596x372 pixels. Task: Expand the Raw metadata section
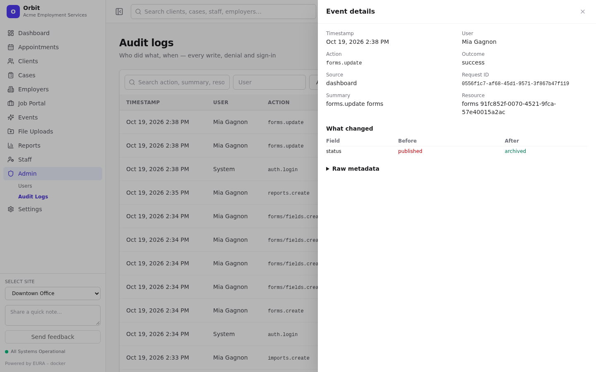[x=353, y=169]
